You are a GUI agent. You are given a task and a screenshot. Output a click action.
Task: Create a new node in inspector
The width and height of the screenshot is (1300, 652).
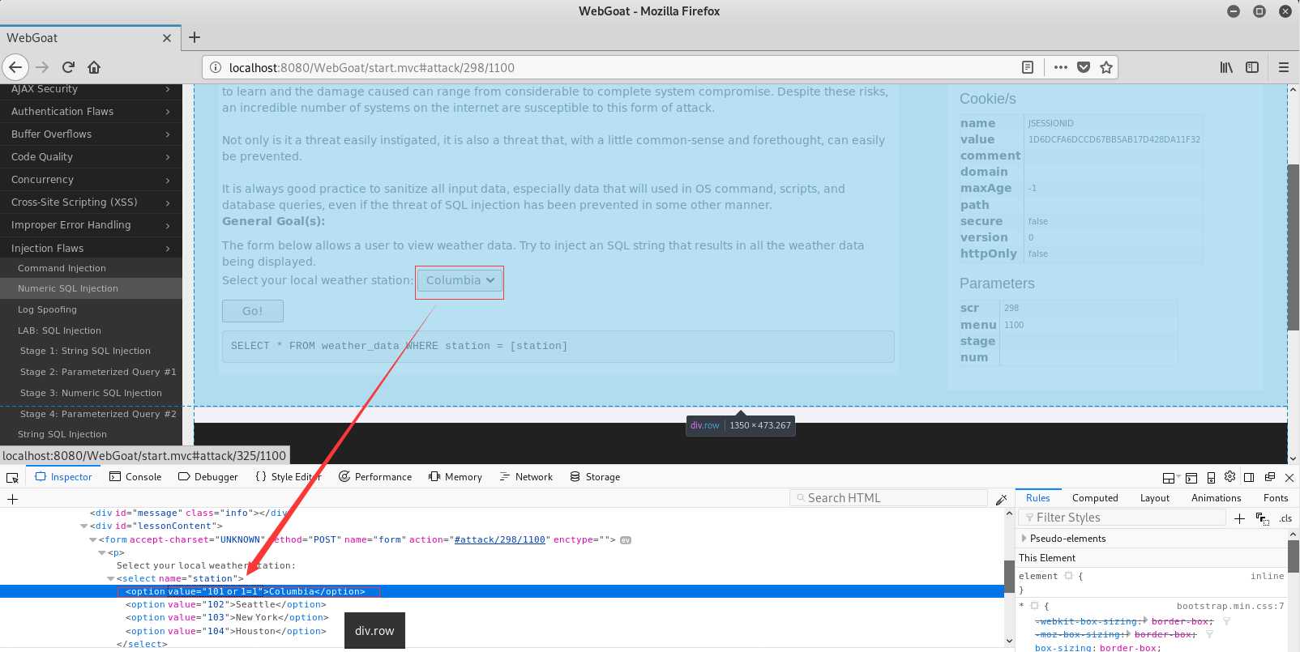(x=12, y=499)
